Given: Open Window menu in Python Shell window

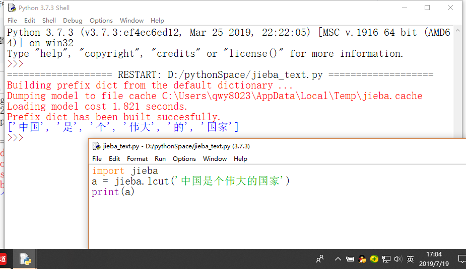Looking at the screenshot, I should point(131,21).
